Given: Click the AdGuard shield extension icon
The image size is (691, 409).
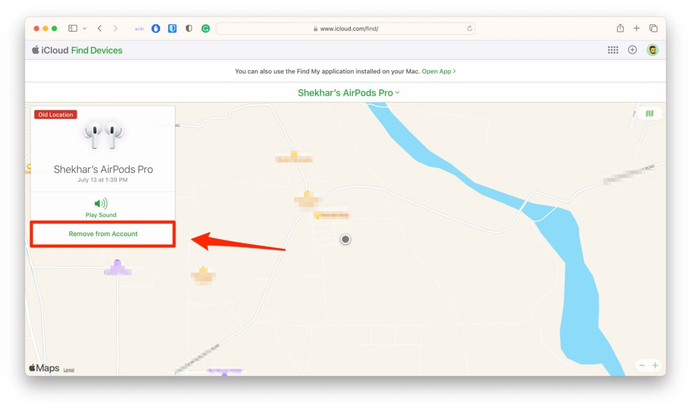Looking at the screenshot, I should [189, 28].
